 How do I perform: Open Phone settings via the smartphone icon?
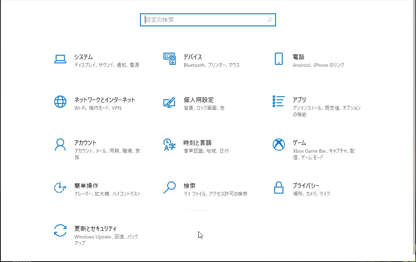[278, 59]
